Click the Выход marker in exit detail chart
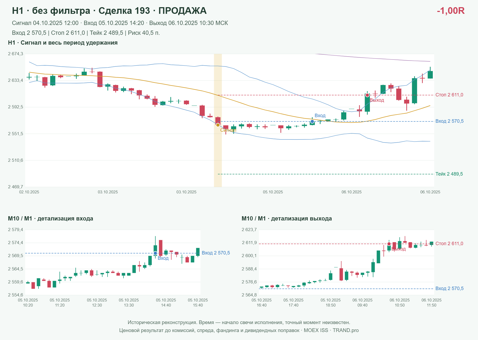 tap(389, 244)
